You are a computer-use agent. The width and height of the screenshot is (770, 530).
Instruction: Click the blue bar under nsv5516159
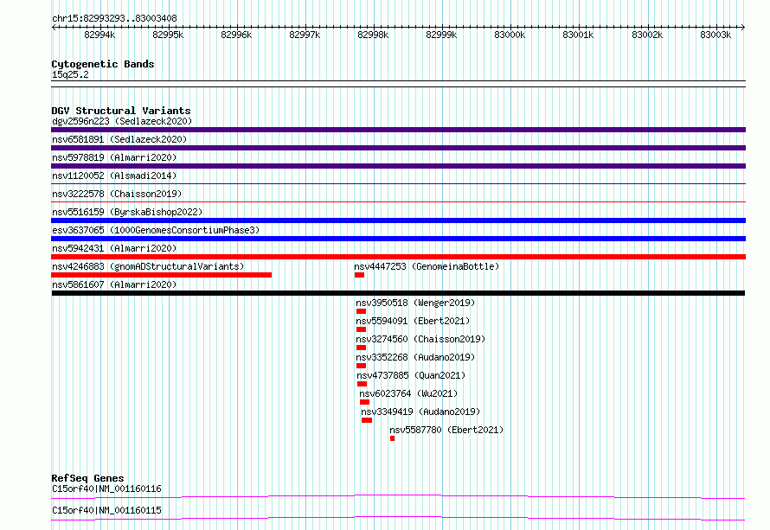[398, 220]
